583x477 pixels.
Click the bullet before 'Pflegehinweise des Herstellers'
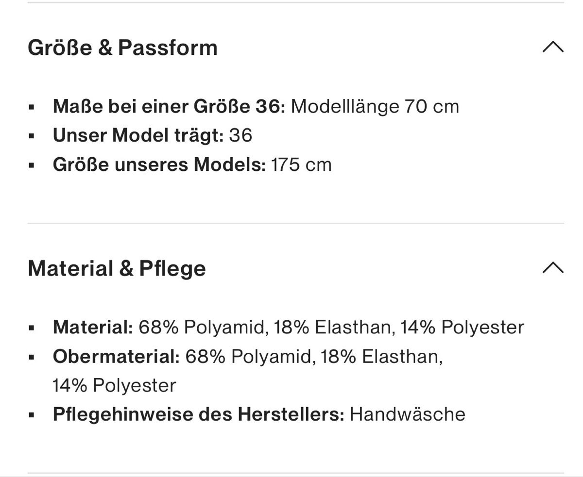(x=32, y=415)
